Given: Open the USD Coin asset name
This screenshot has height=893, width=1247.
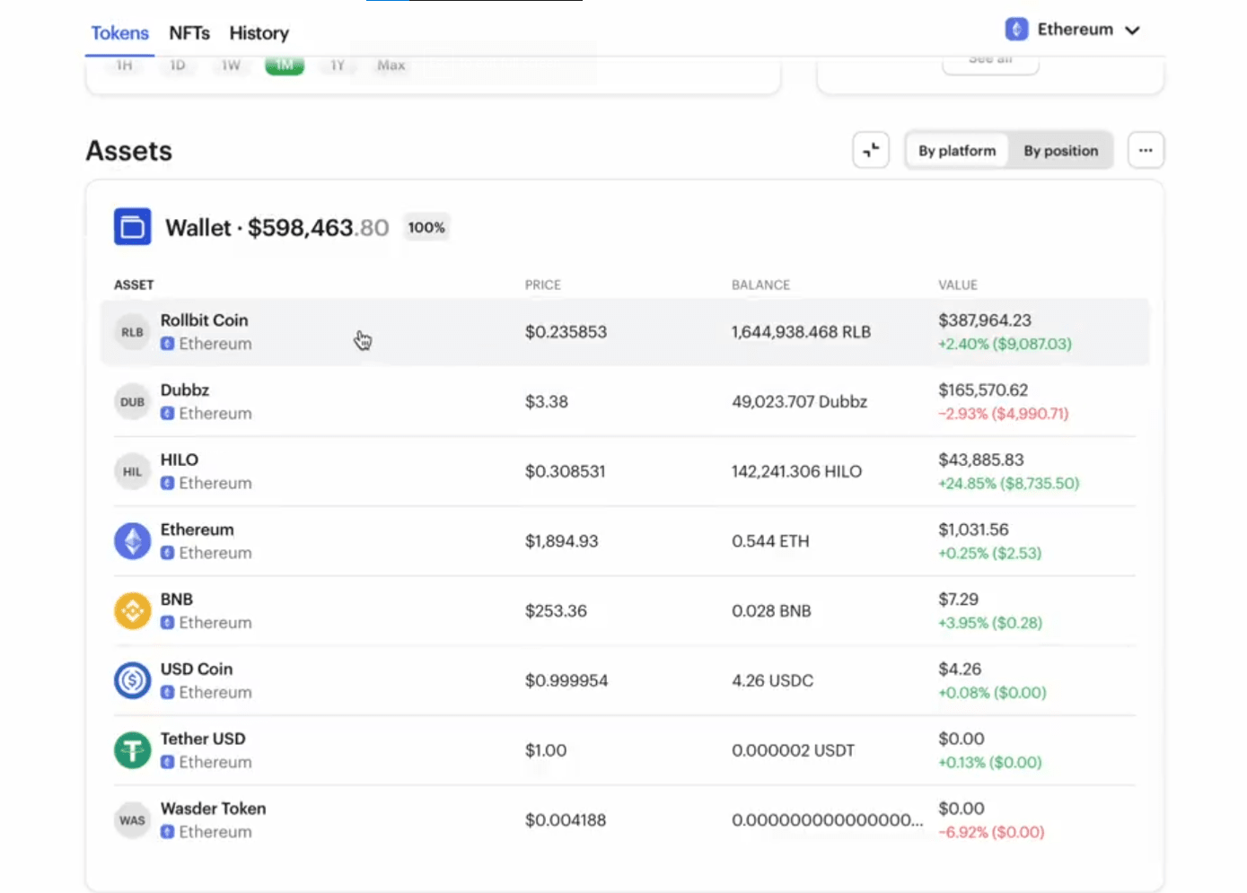Looking at the screenshot, I should pyautogui.click(x=197, y=670).
